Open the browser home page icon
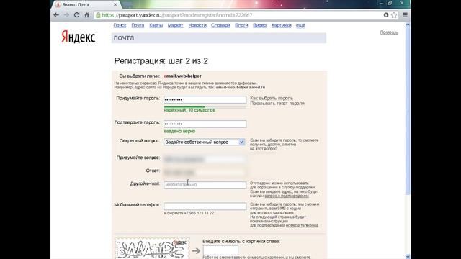461x259 pixels. pos(86,15)
